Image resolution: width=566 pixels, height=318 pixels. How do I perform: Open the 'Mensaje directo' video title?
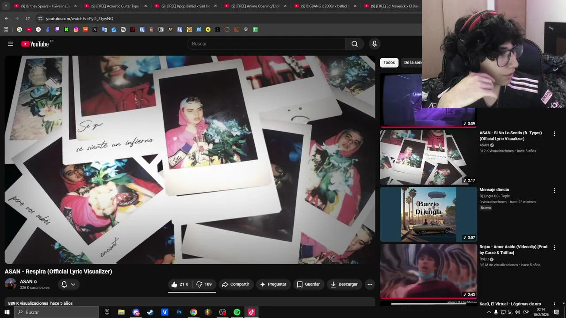click(494, 190)
